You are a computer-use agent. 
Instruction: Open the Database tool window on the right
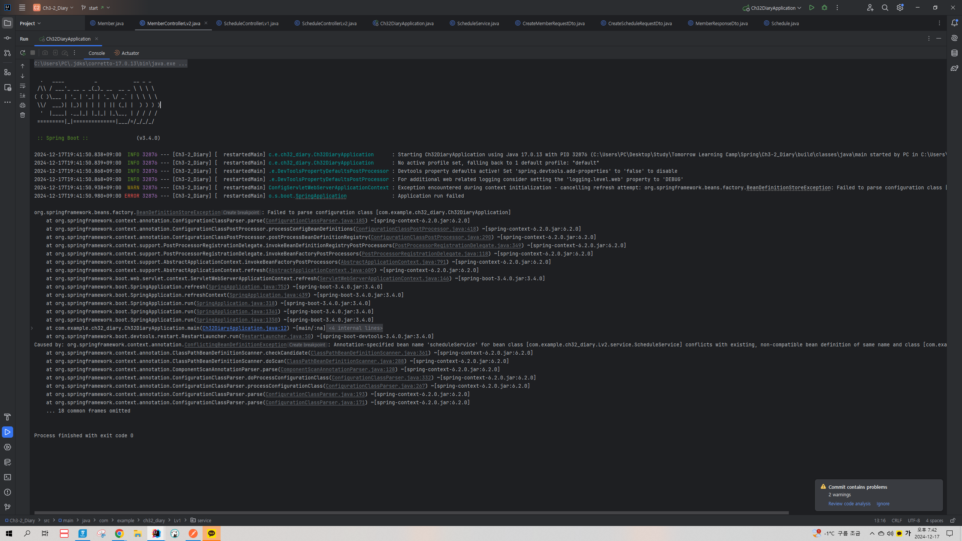point(954,53)
